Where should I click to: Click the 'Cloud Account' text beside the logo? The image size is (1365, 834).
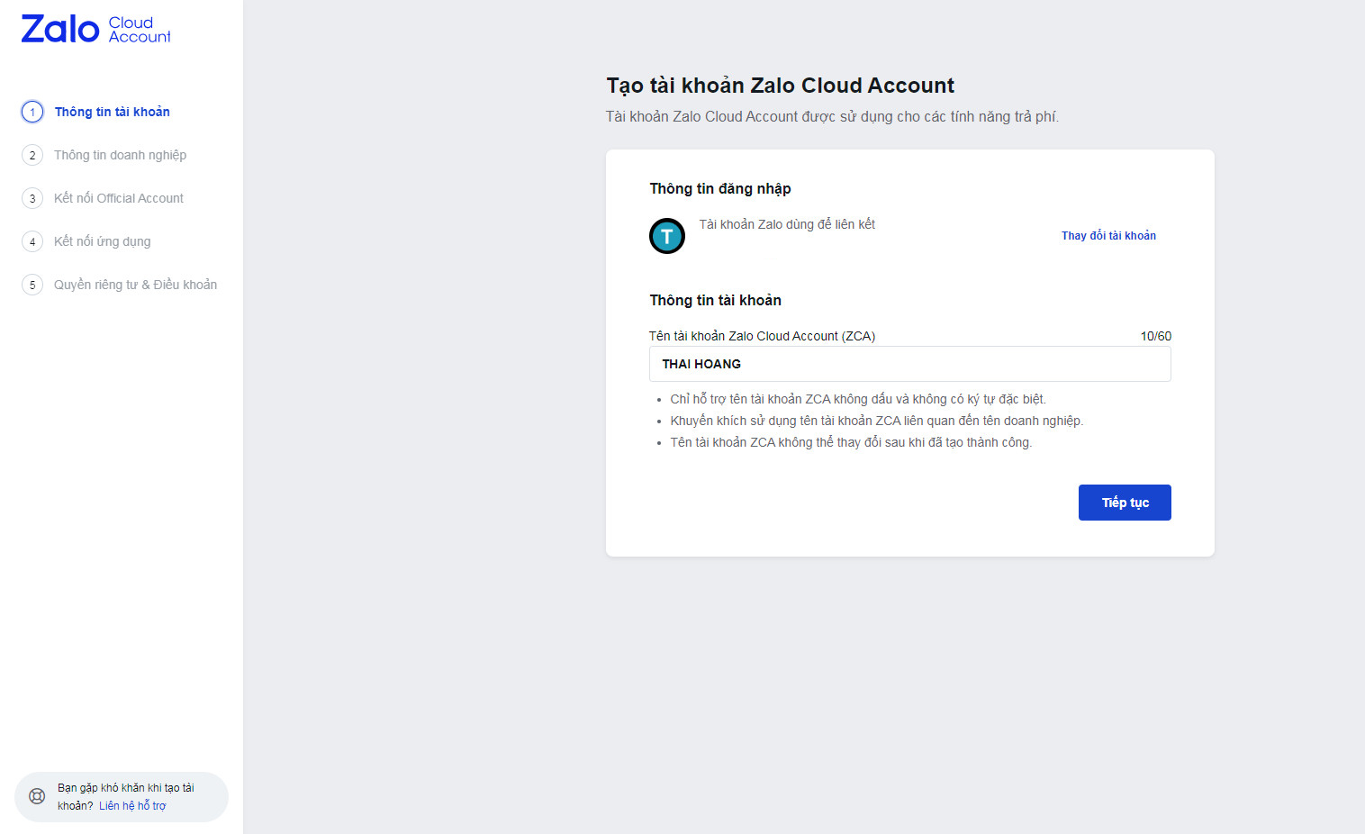pos(140,30)
